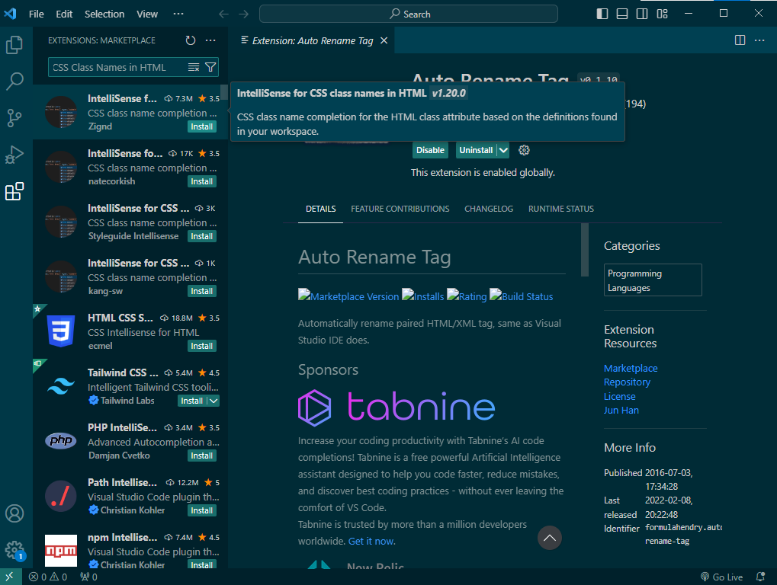Go forward in navigation history

point(243,14)
